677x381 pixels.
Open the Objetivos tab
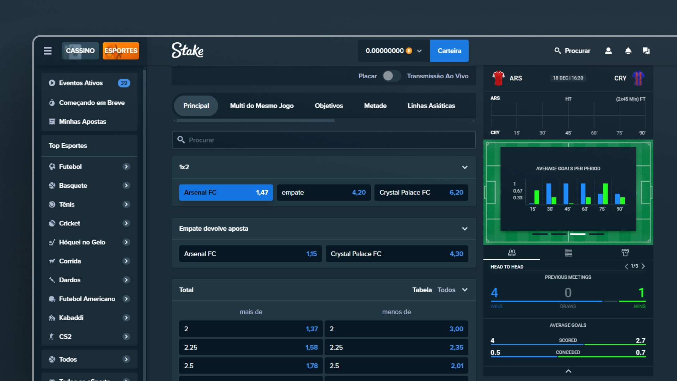coord(329,106)
